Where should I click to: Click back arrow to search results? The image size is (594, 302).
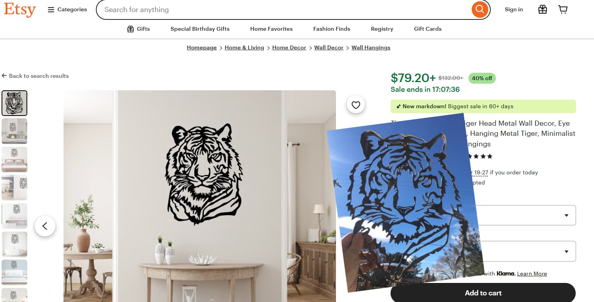pos(35,76)
